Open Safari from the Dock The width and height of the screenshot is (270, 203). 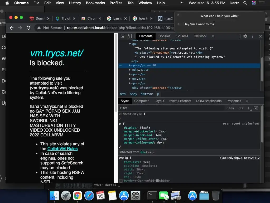pos(89,196)
